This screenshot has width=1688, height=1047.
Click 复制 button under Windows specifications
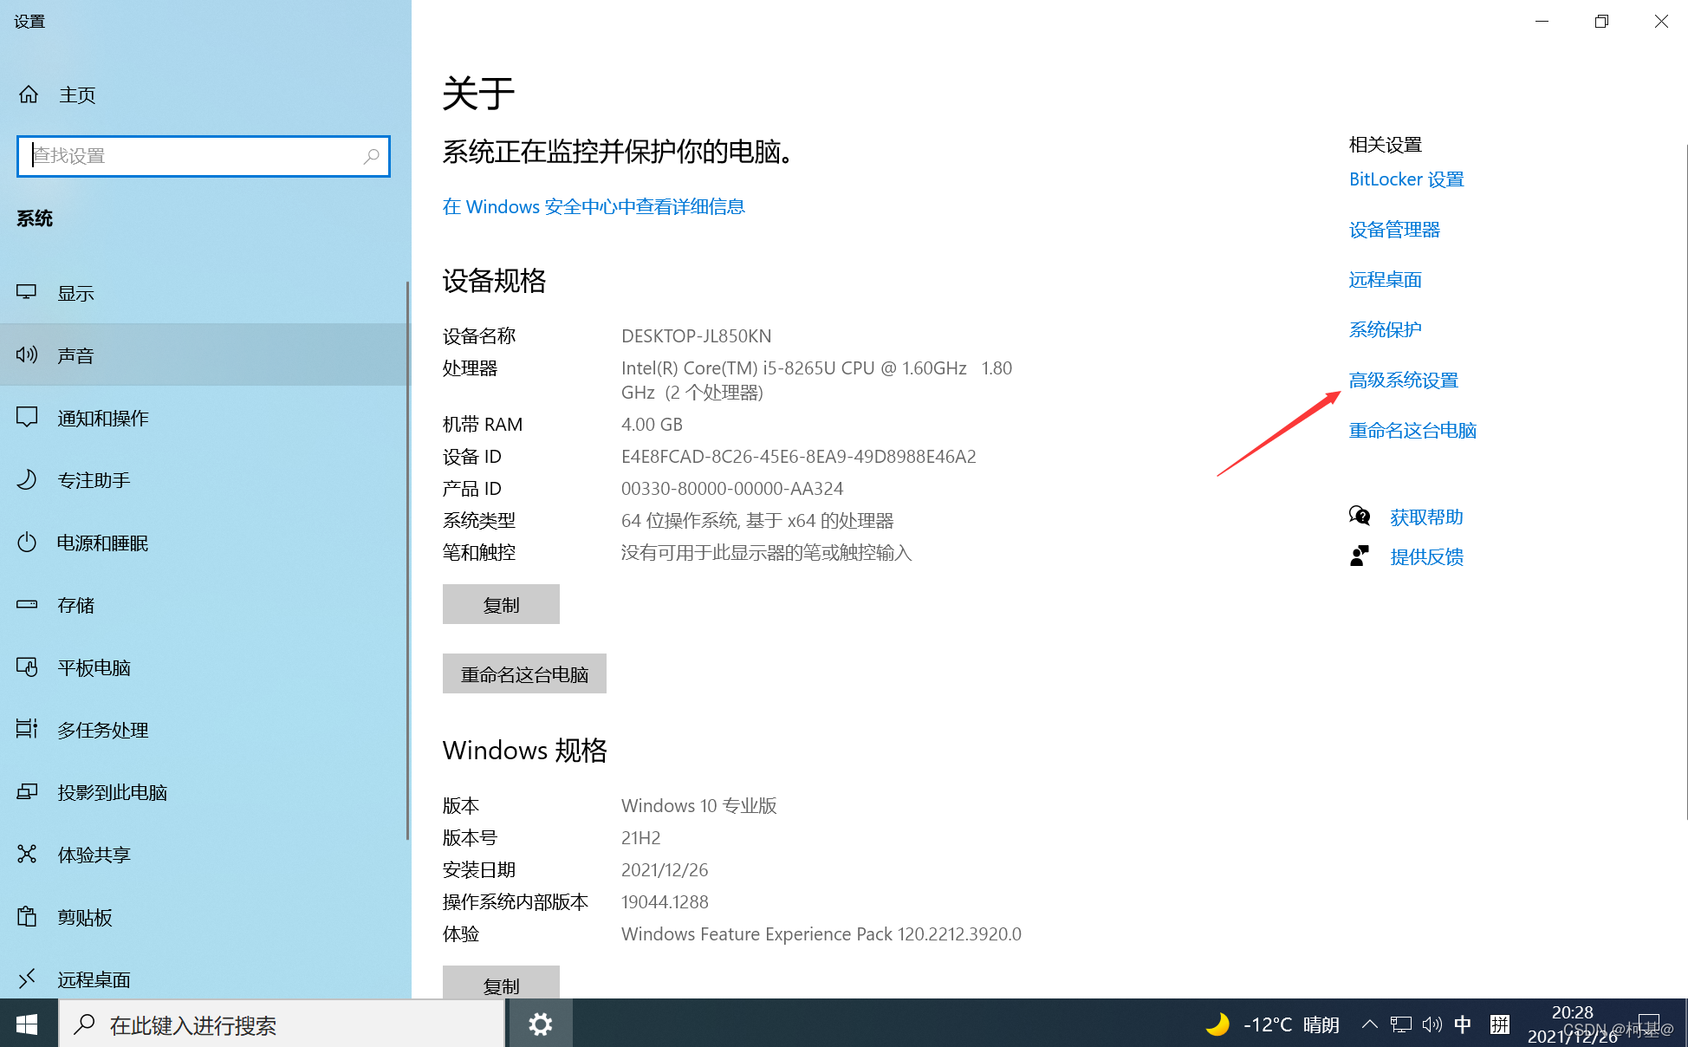[501, 983]
